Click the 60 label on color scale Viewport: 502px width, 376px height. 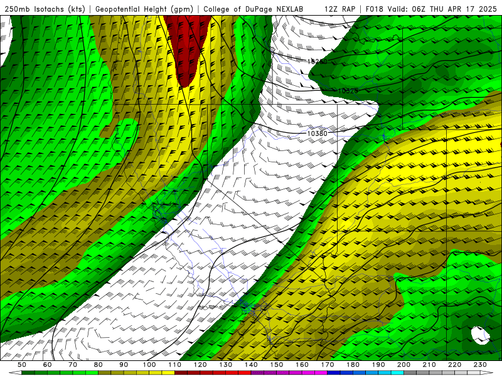pyautogui.click(x=47, y=365)
